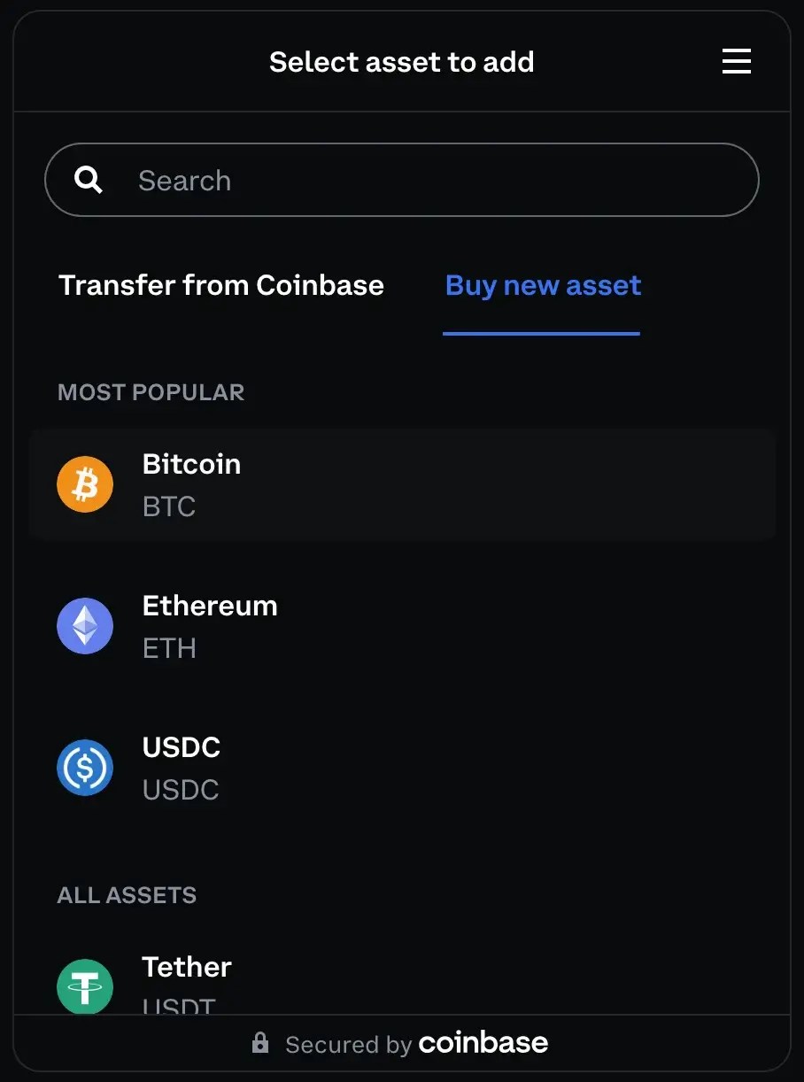Click the Bitcoin BTC coin icon
Image resolution: width=804 pixels, height=1082 pixels.
coord(85,483)
